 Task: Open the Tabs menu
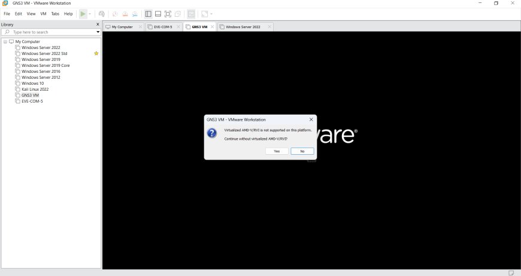click(55, 14)
